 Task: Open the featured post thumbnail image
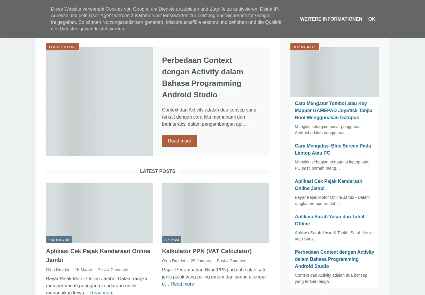point(99,101)
